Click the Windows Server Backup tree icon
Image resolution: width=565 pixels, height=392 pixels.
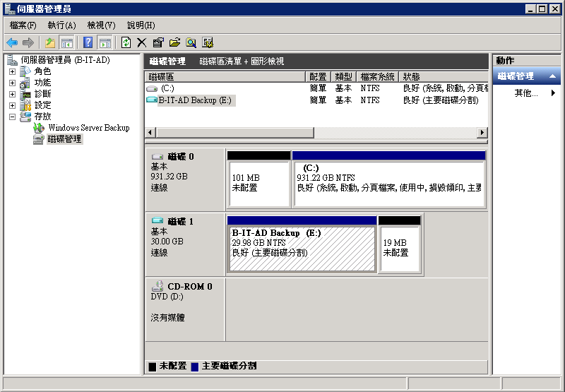click(x=39, y=128)
